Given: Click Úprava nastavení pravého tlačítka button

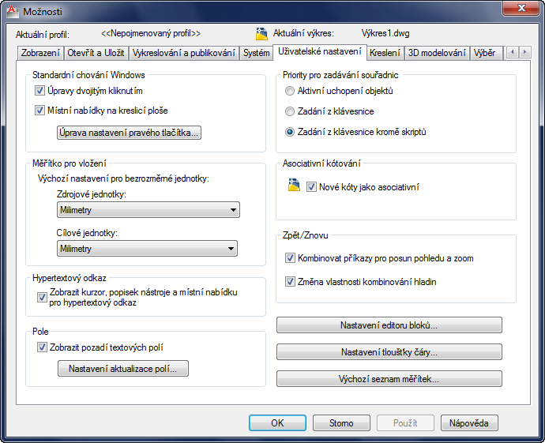Looking at the screenshot, I should pyautogui.click(x=129, y=133).
